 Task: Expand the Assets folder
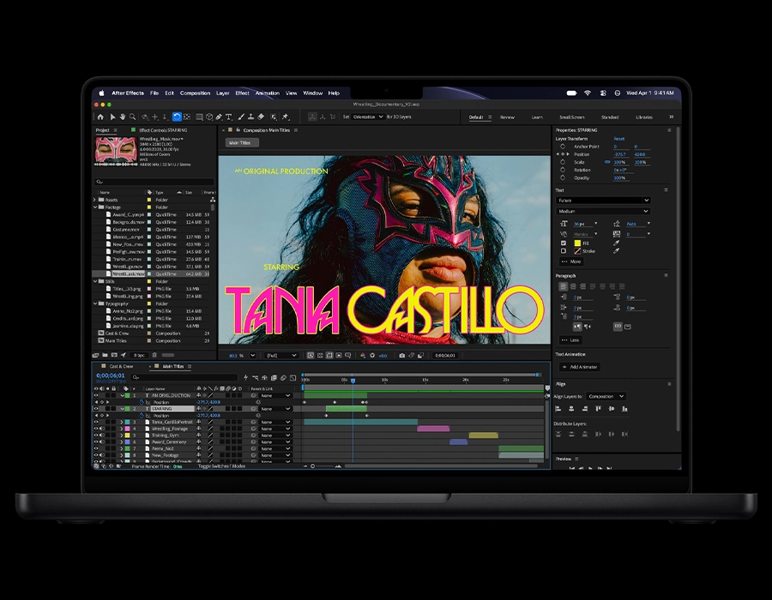point(95,200)
